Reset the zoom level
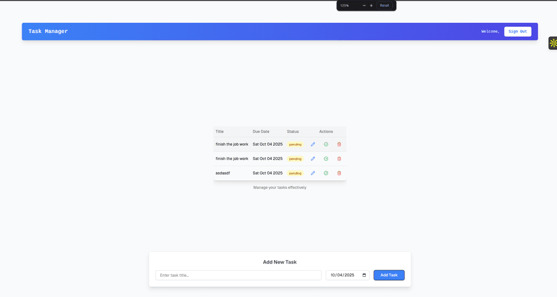The width and height of the screenshot is (557, 297). [384, 5]
